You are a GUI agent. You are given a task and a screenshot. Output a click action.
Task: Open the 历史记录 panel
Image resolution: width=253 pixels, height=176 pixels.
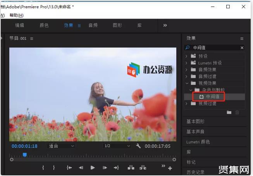tap(195, 172)
